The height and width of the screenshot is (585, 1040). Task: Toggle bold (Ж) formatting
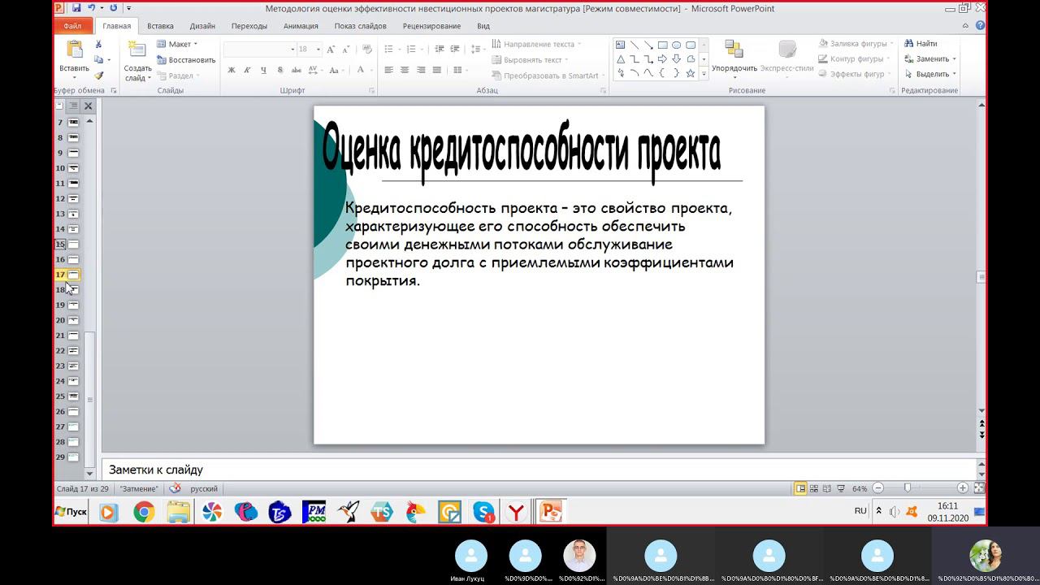(232, 71)
